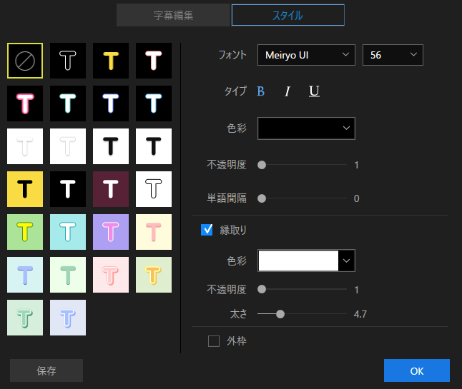Choose yellow T on black preset
The height and width of the screenshot is (389, 462).
pyautogui.click(x=111, y=61)
